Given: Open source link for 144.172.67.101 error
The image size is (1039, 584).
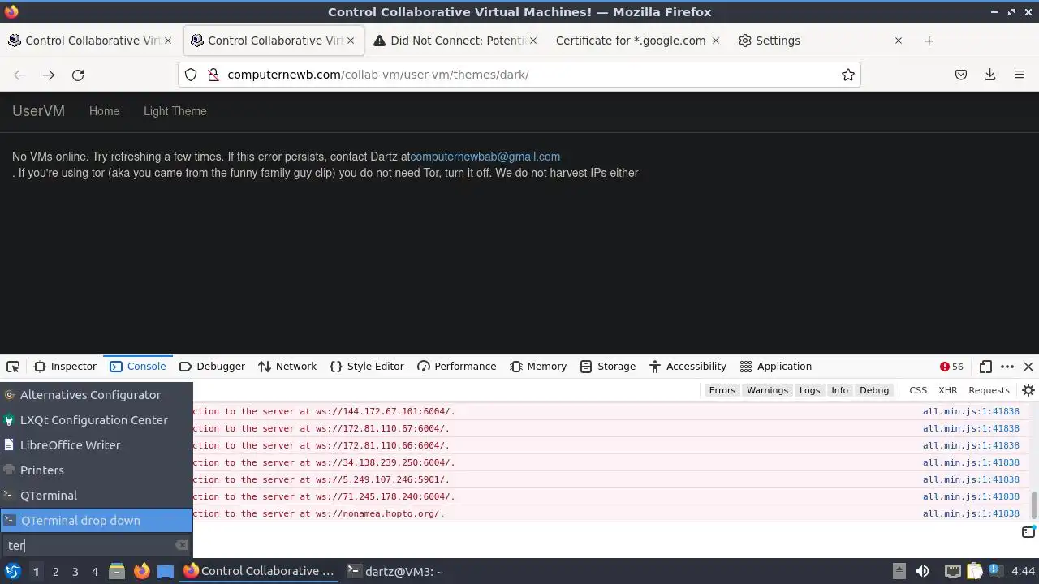Looking at the screenshot, I should 971,411.
